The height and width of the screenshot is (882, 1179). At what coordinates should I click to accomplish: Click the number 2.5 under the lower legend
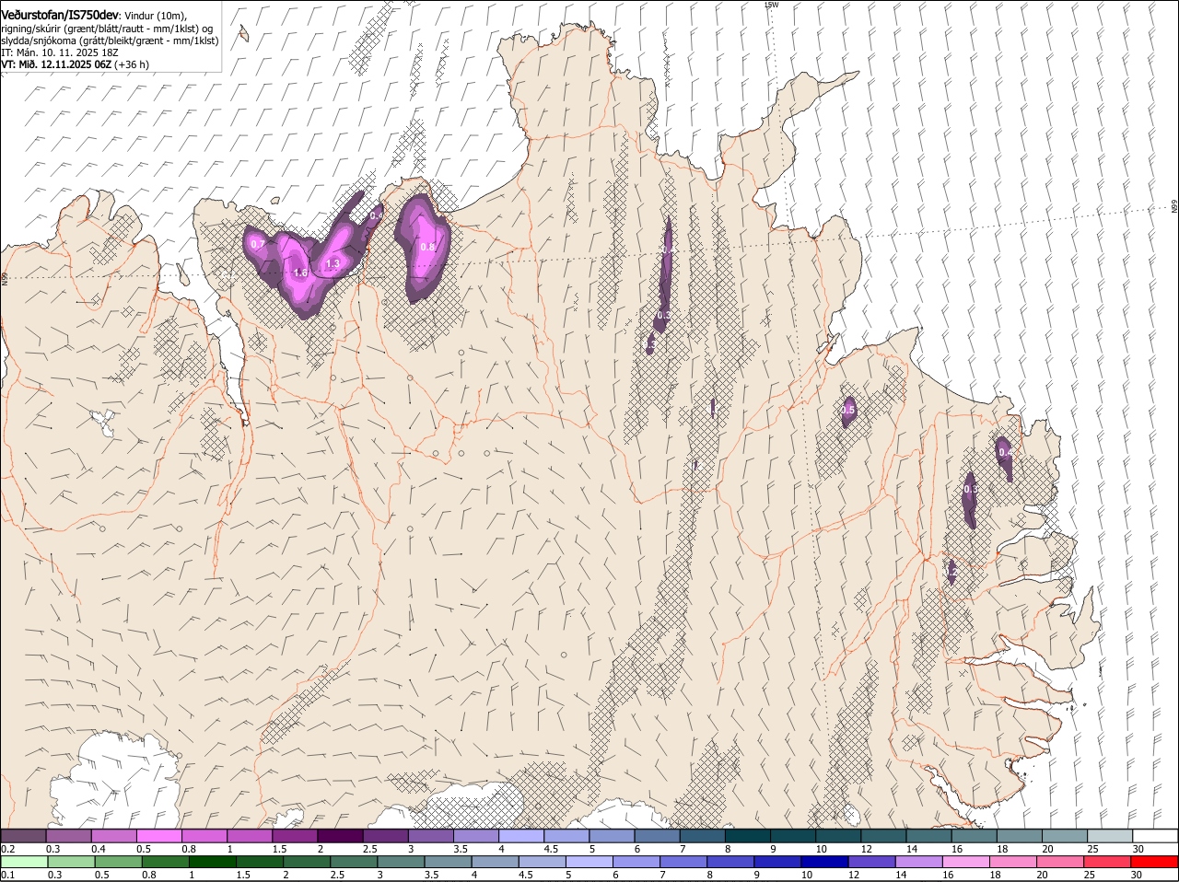point(337,875)
